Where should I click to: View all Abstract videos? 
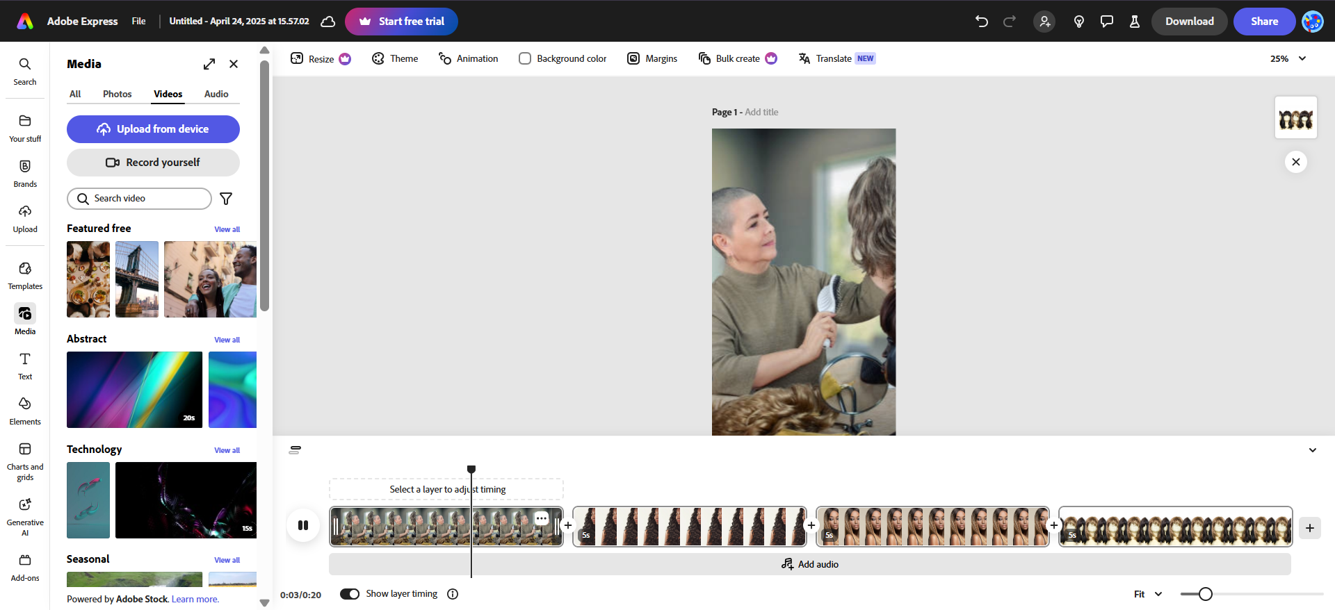[227, 340]
